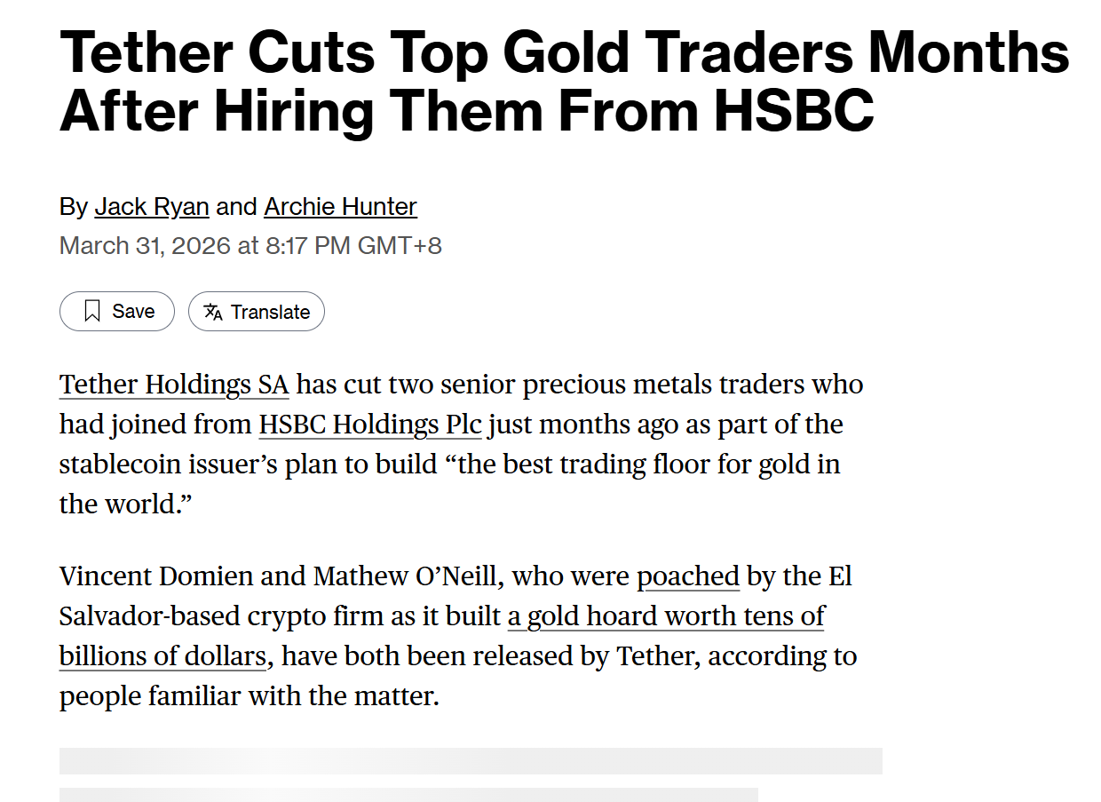Viewport: 1101px width, 802px height.
Task: Click the word "By" in the byline
Action: (x=74, y=206)
